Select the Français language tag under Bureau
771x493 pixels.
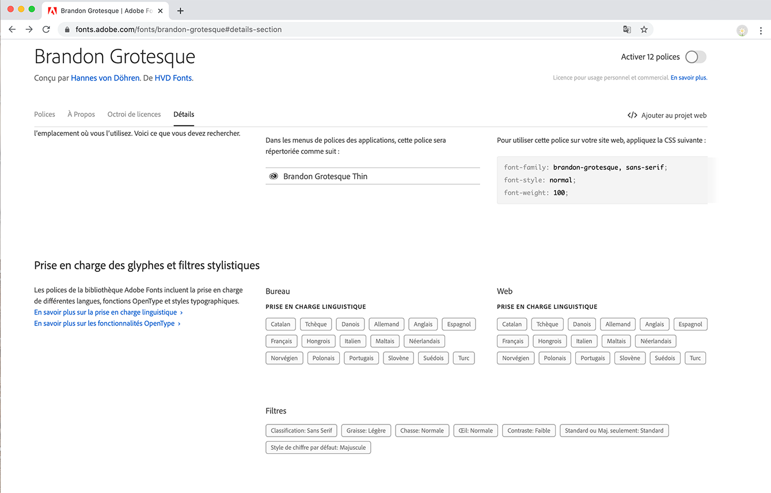tap(282, 341)
